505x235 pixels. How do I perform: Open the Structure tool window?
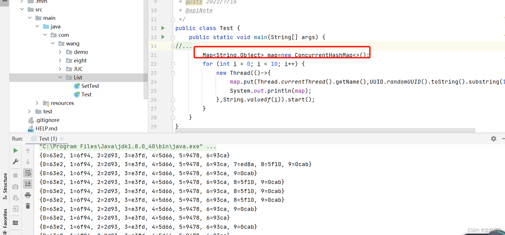click(x=5, y=186)
